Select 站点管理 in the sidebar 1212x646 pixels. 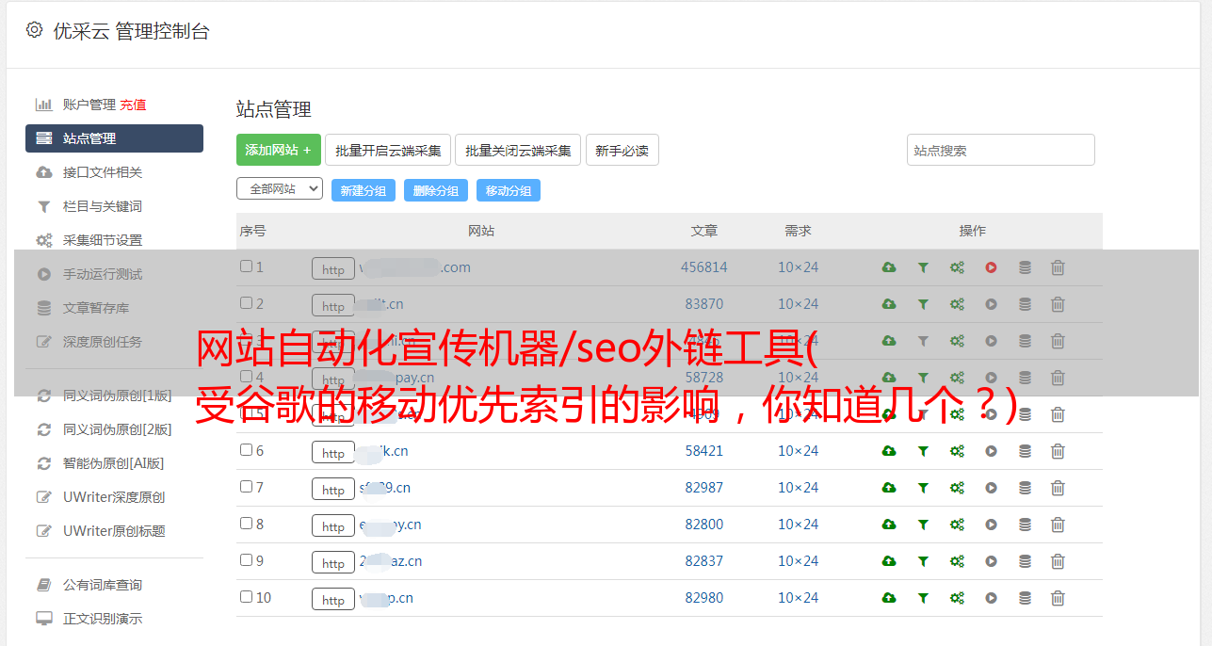114,138
